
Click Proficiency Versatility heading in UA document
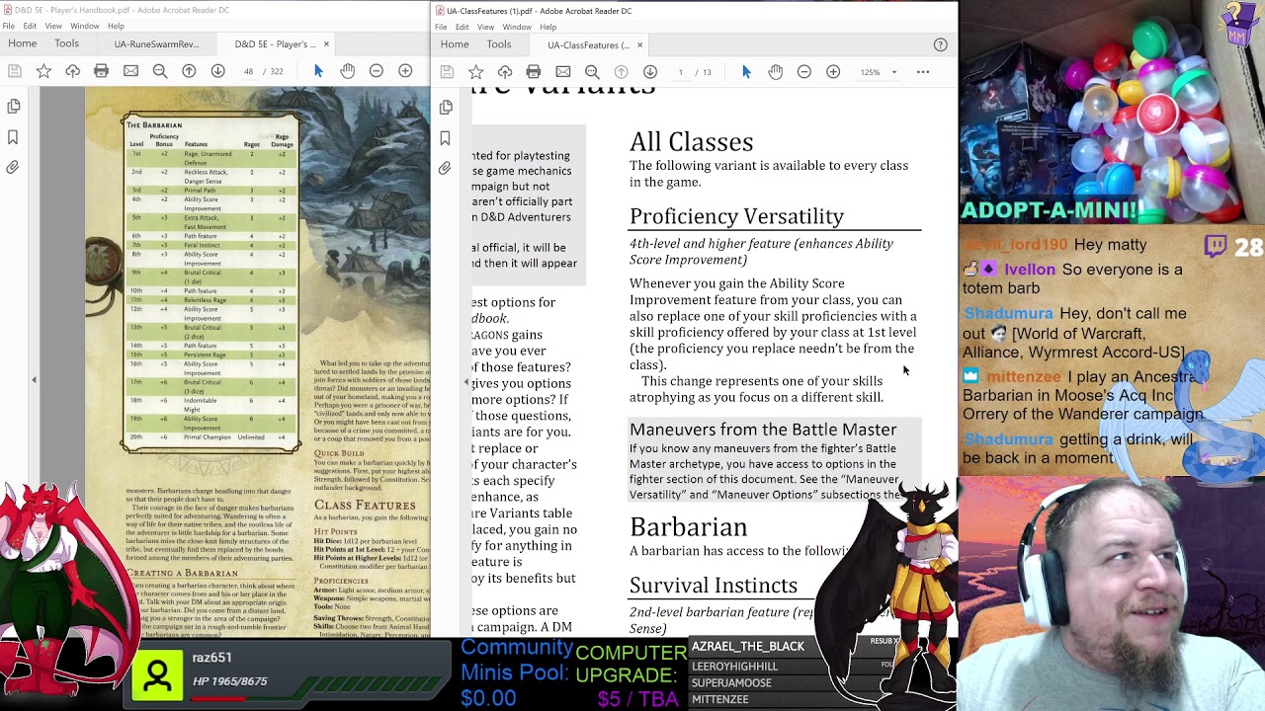736,216
